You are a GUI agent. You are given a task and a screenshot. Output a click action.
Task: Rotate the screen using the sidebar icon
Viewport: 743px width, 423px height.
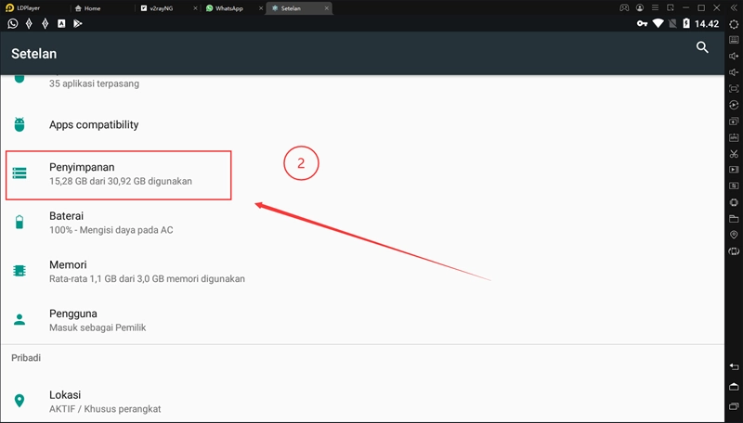[734, 251]
